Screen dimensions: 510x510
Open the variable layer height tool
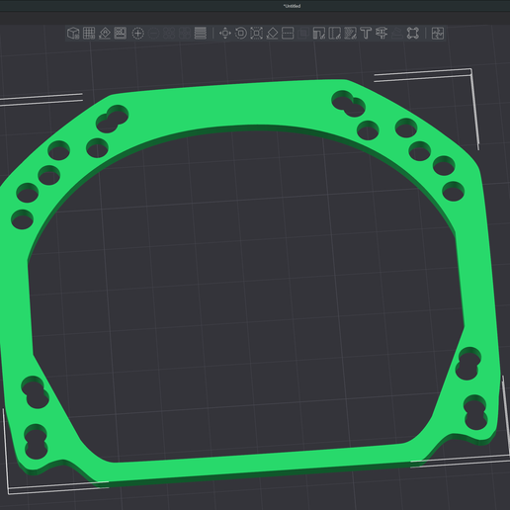[201, 34]
